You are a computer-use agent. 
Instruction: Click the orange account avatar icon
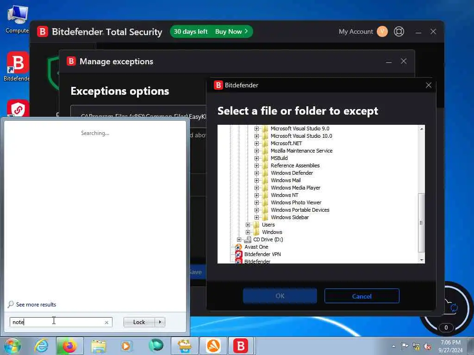pyautogui.click(x=382, y=31)
